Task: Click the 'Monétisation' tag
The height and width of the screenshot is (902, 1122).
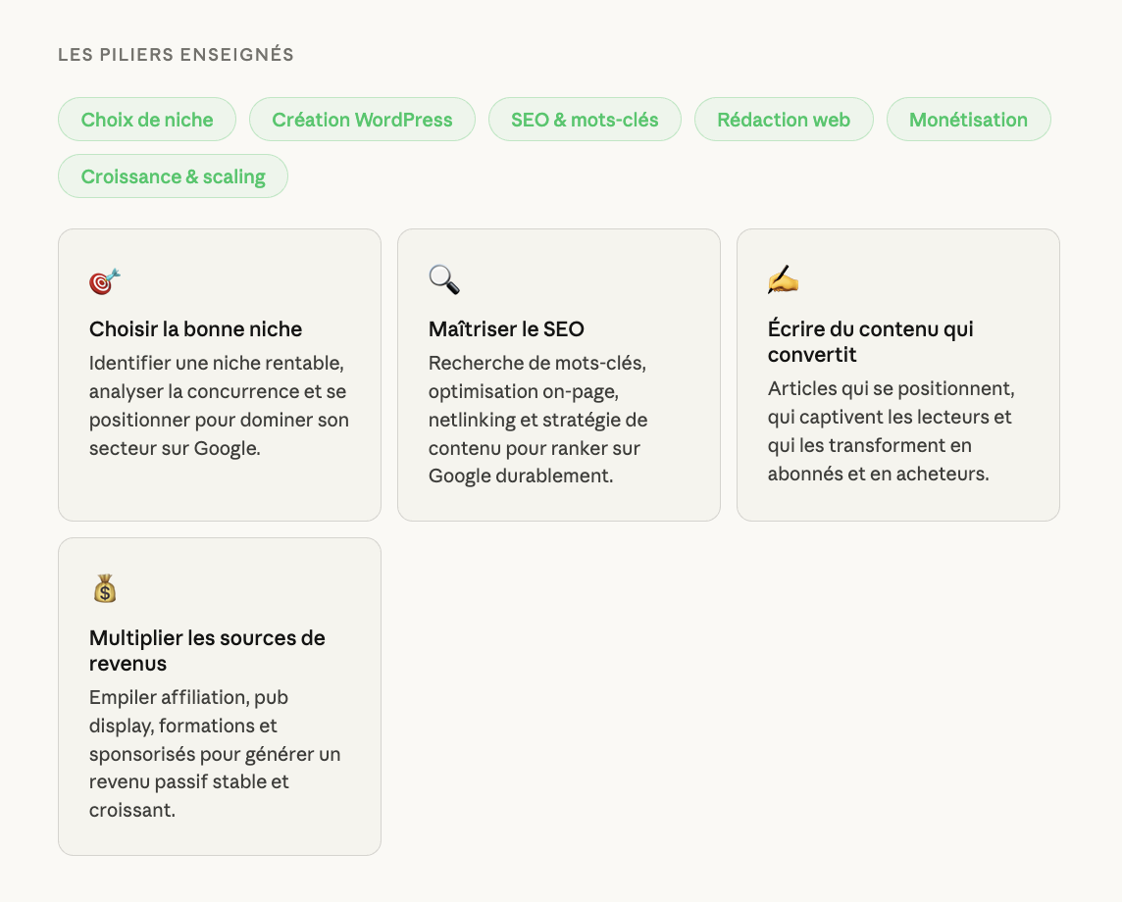Action: [968, 120]
